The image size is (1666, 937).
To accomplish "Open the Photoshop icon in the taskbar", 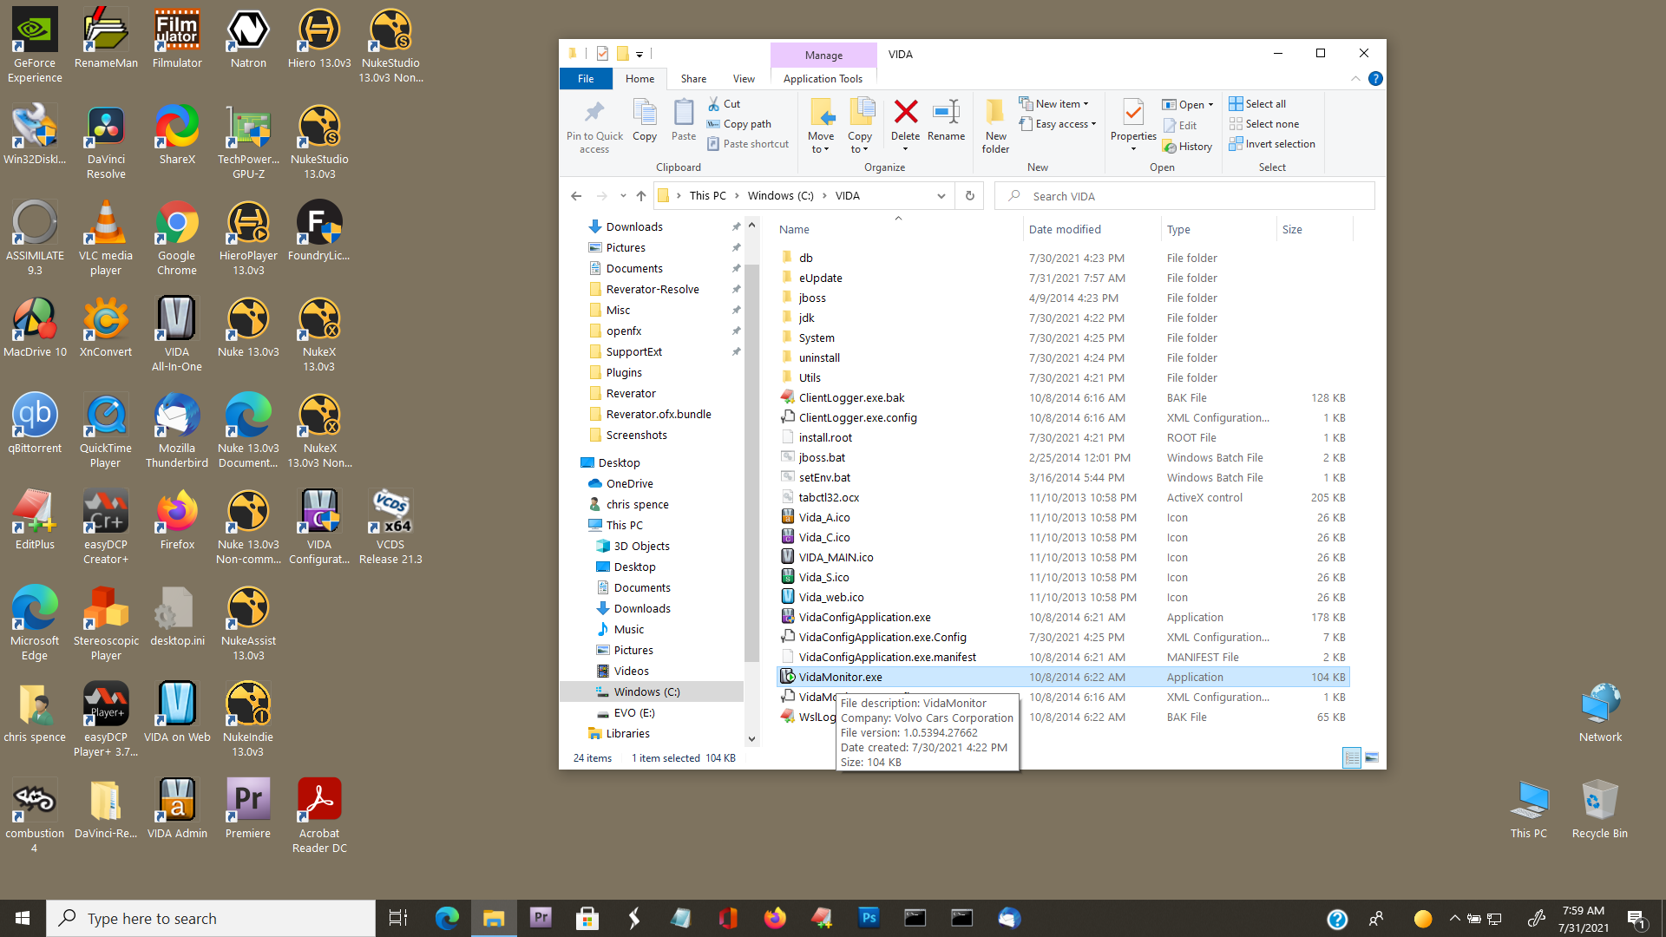I will click(x=868, y=918).
